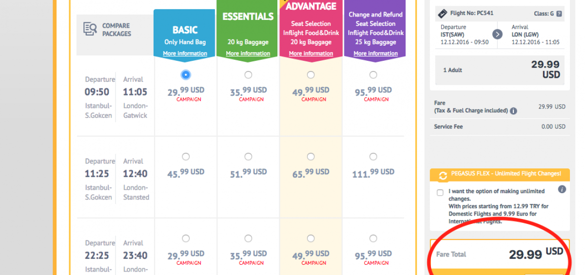Viewport: 585px width, 275px height.
Task: Open More information under Basic package
Action: (x=185, y=54)
